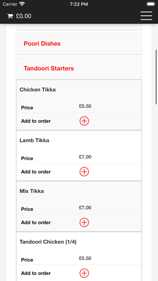Screen dimensions: 158x281
Task: Expand the collapsed section above Poori Dishes
Action: point(79,27)
